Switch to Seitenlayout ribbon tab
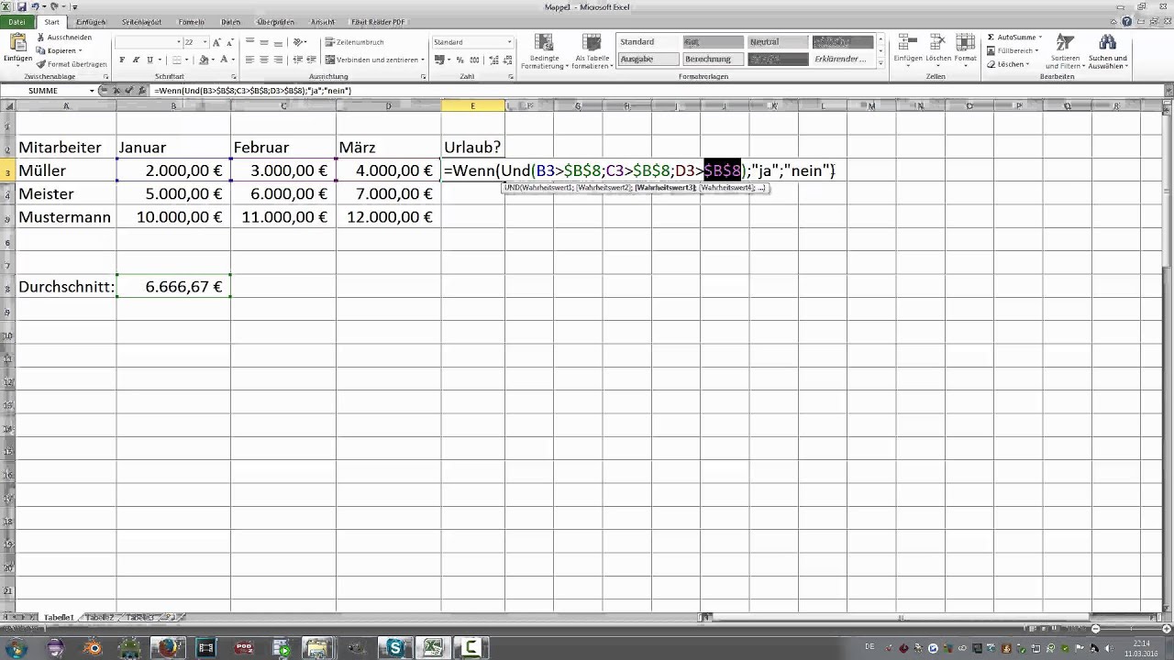 click(x=141, y=22)
